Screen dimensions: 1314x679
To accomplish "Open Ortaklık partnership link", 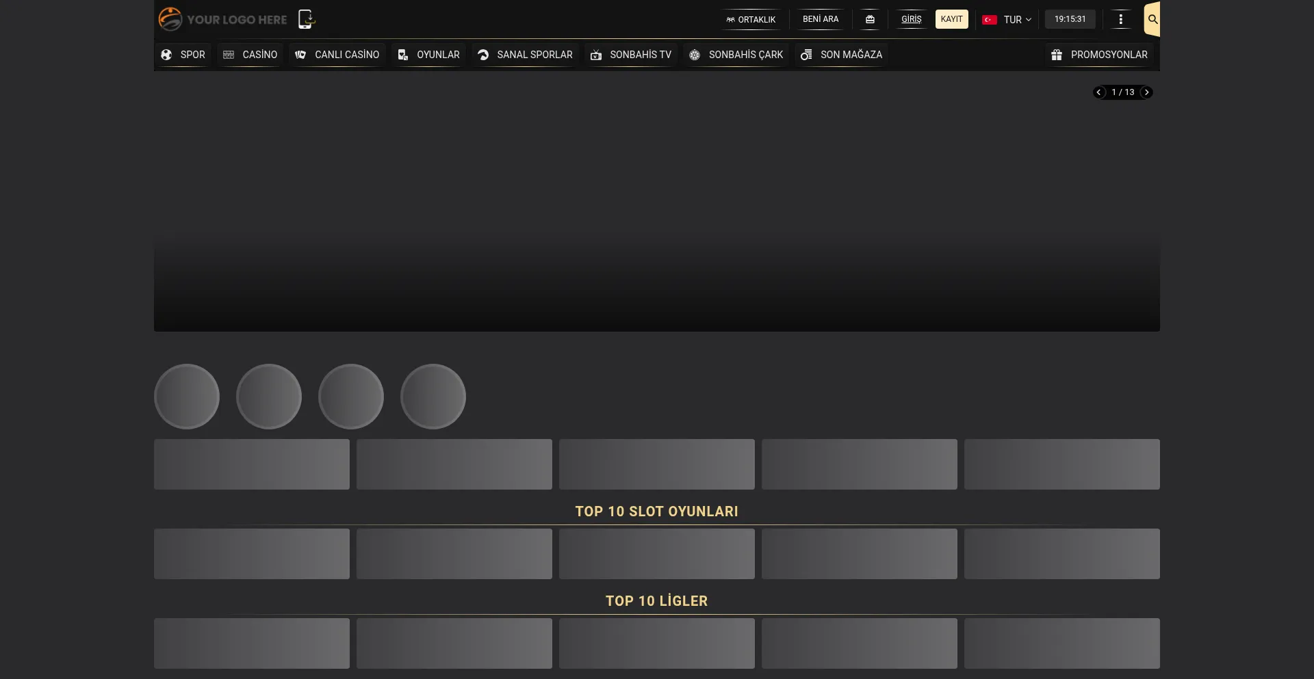I will (751, 20).
